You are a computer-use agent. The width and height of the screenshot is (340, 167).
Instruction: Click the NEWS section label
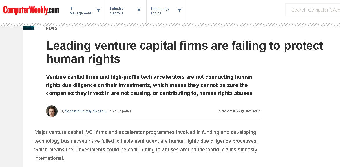(x=52, y=28)
